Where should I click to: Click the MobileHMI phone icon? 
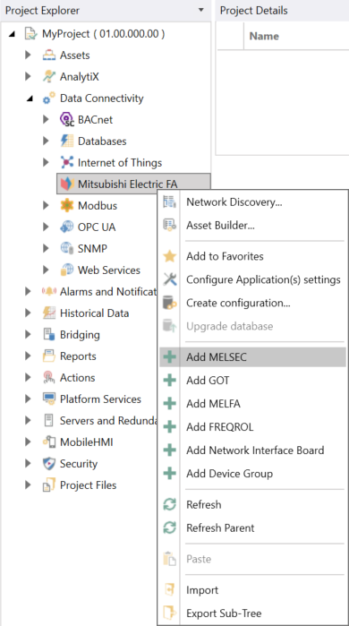pyautogui.click(x=48, y=442)
